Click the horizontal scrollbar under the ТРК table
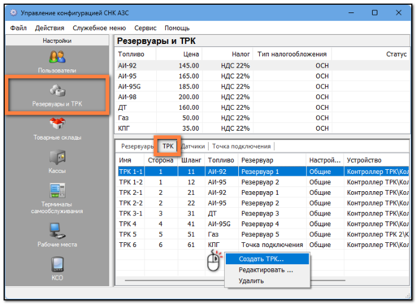This screenshot has width=416, height=304. click(235, 280)
